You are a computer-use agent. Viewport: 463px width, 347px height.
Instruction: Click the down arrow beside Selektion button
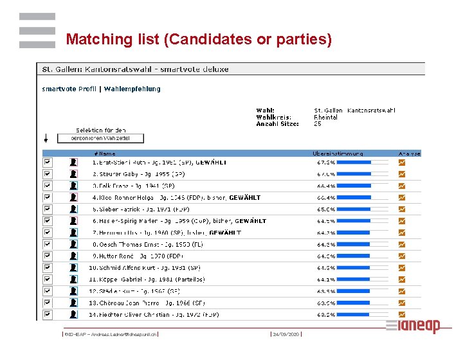(47, 138)
